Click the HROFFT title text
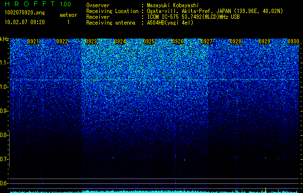The image size is (303, 193). tap(30, 4)
